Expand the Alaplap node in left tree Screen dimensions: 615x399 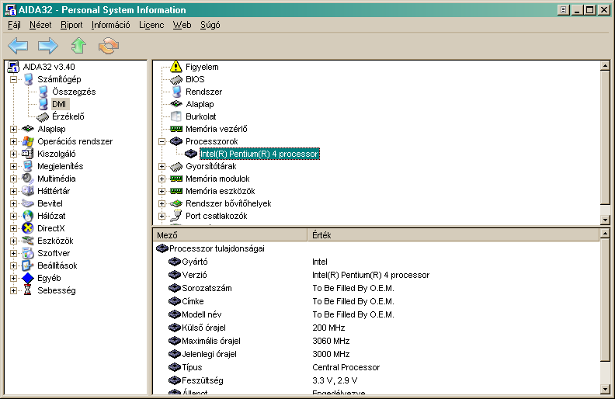click(x=13, y=129)
